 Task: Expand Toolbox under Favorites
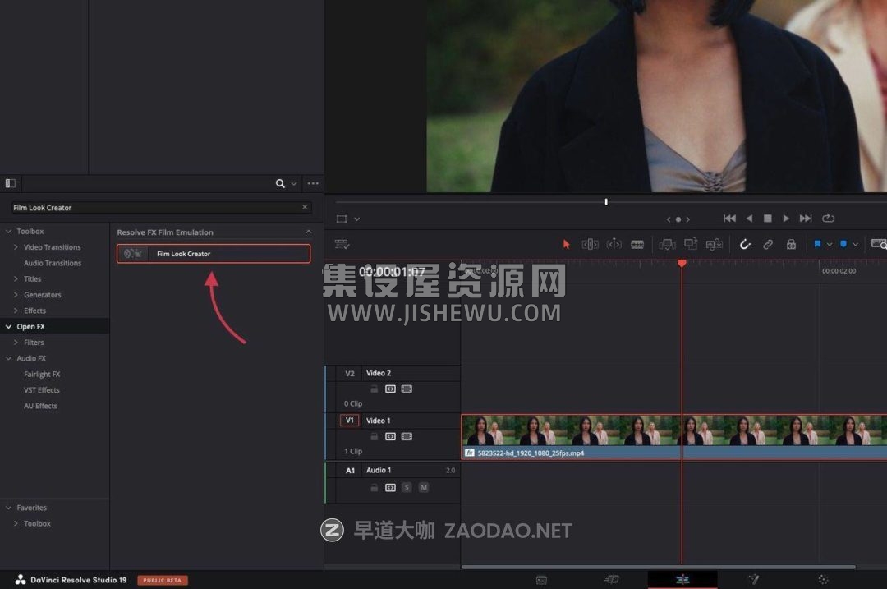16,524
